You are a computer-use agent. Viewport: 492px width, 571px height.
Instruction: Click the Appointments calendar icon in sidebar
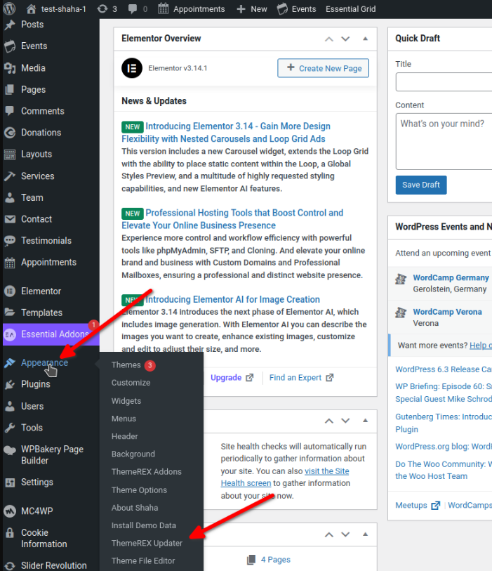(x=10, y=262)
